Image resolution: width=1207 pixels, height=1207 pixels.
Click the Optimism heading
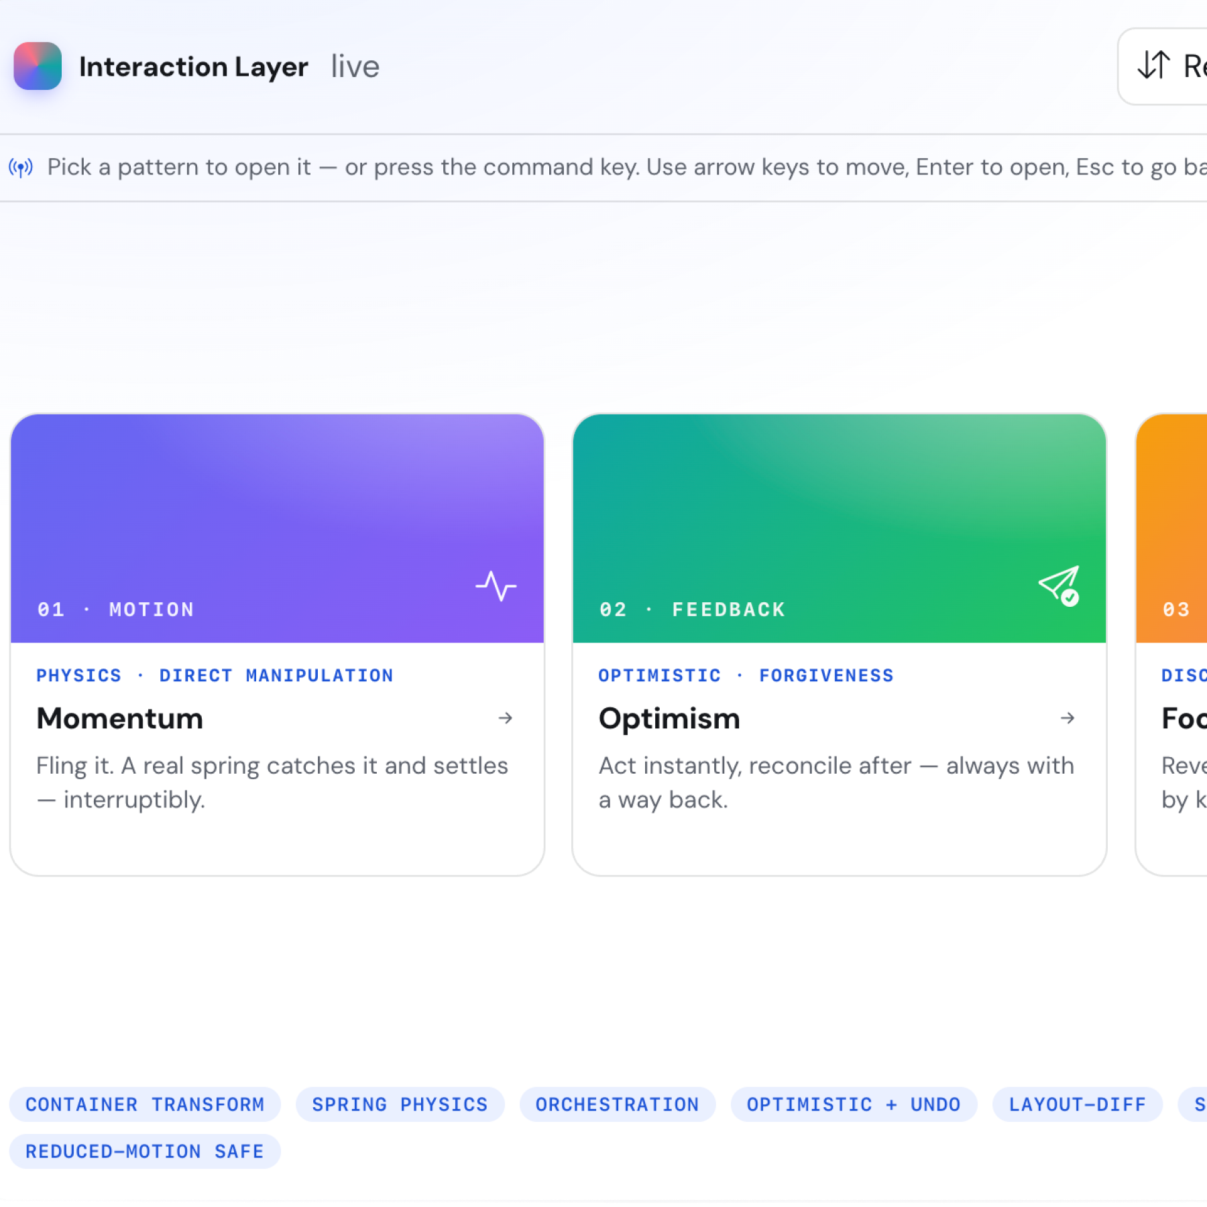tap(669, 719)
